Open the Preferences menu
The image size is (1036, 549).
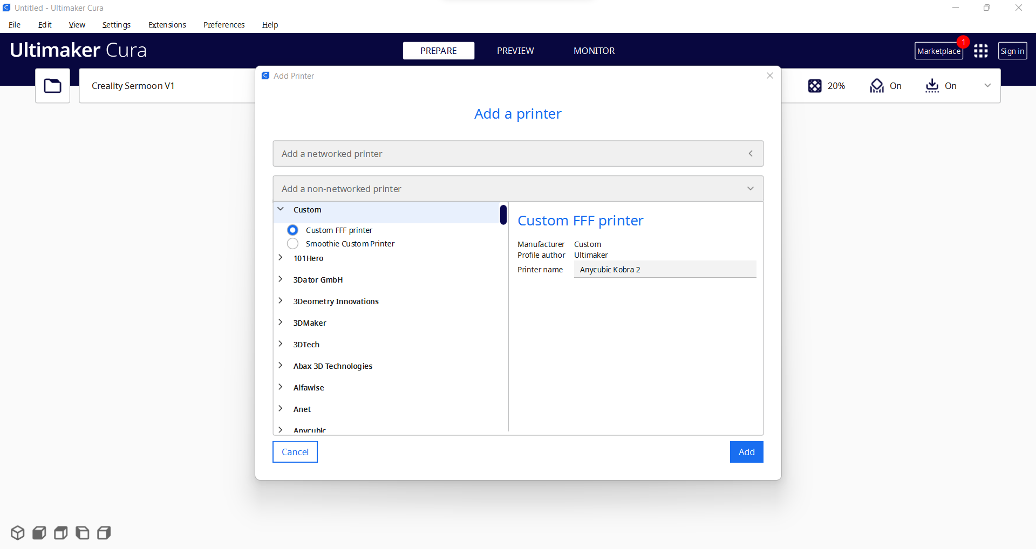tap(224, 25)
